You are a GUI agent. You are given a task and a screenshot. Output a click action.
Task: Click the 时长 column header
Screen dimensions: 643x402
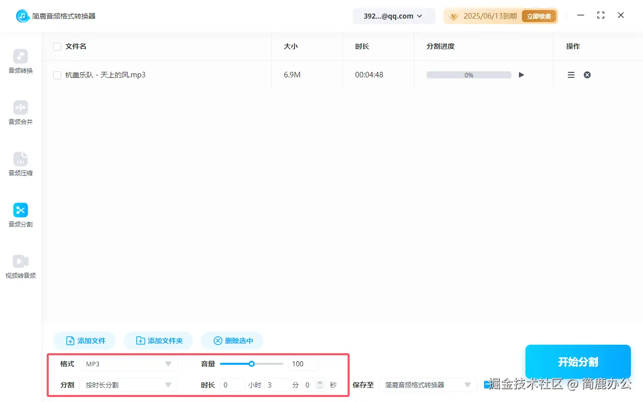(362, 46)
